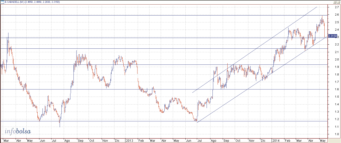Click the 2.0 price axis label

tap(337, 59)
